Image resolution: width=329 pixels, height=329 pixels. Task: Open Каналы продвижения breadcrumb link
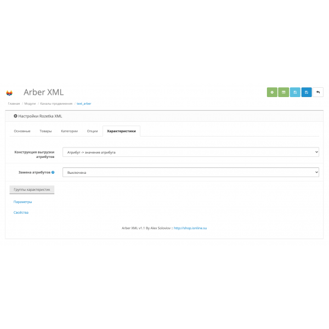point(56,104)
